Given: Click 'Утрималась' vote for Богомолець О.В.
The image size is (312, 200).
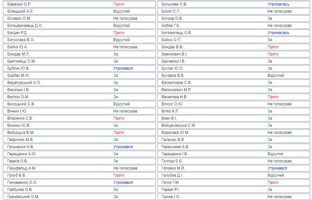Looking at the screenshot, I should 278,33.
